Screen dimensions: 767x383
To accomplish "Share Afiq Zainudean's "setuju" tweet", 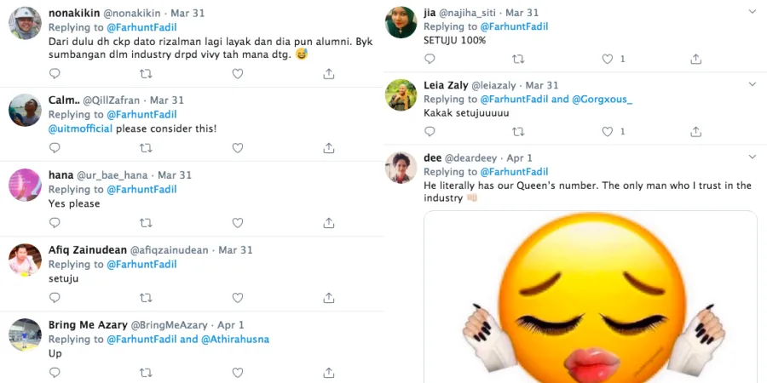I will click(328, 298).
